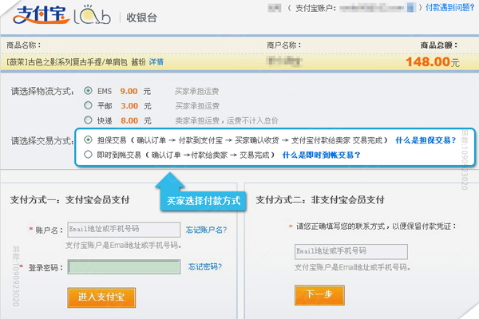This screenshot has width=479, height=319.
Task: Choose 担保交易 transaction radio button
Action: coord(88,140)
